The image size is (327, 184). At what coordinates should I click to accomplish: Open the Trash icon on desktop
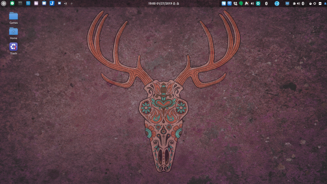pyautogui.click(x=14, y=49)
